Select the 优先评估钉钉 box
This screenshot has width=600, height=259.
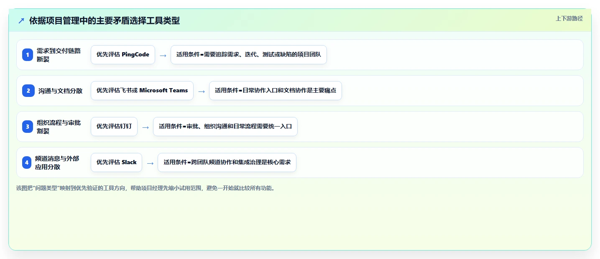pyautogui.click(x=114, y=127)
